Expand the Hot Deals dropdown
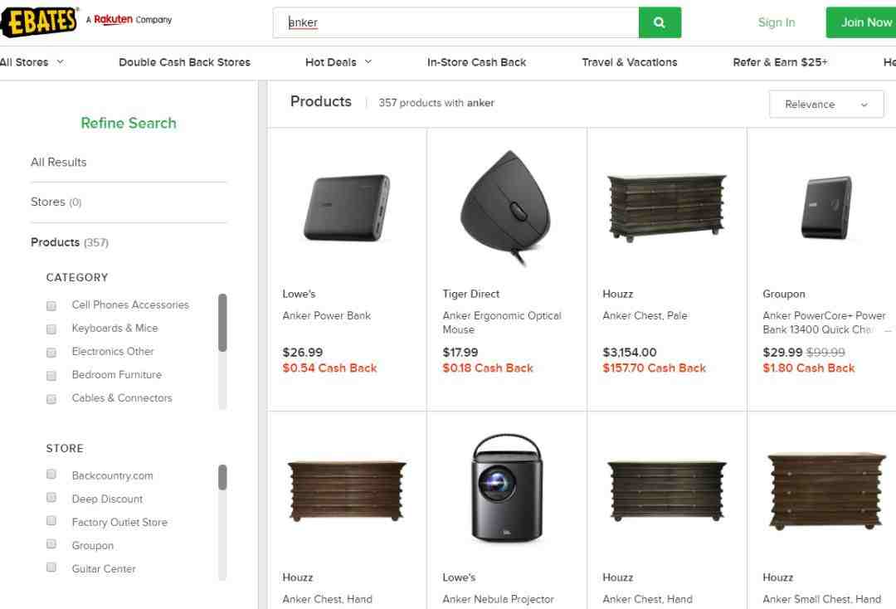This screenshot has height=609, width=896. point(338,62)
